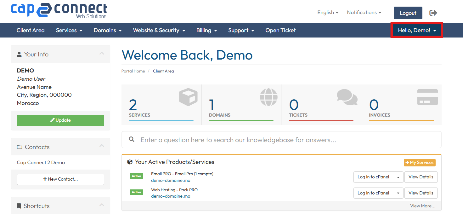463x214 pixels.
Task: Click the sign-out arrow icon beside Logout
Action: click(x=433, y=13)
